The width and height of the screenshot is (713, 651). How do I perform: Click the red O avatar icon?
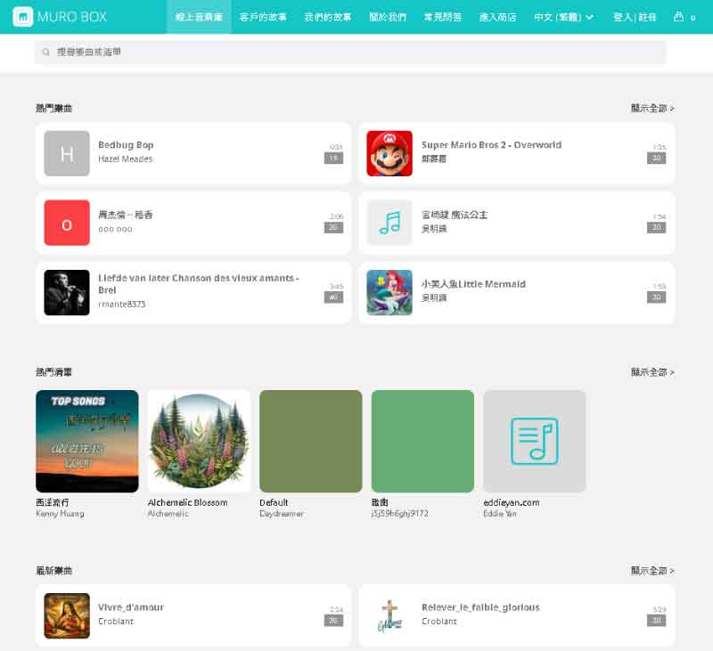pos(67,223)
